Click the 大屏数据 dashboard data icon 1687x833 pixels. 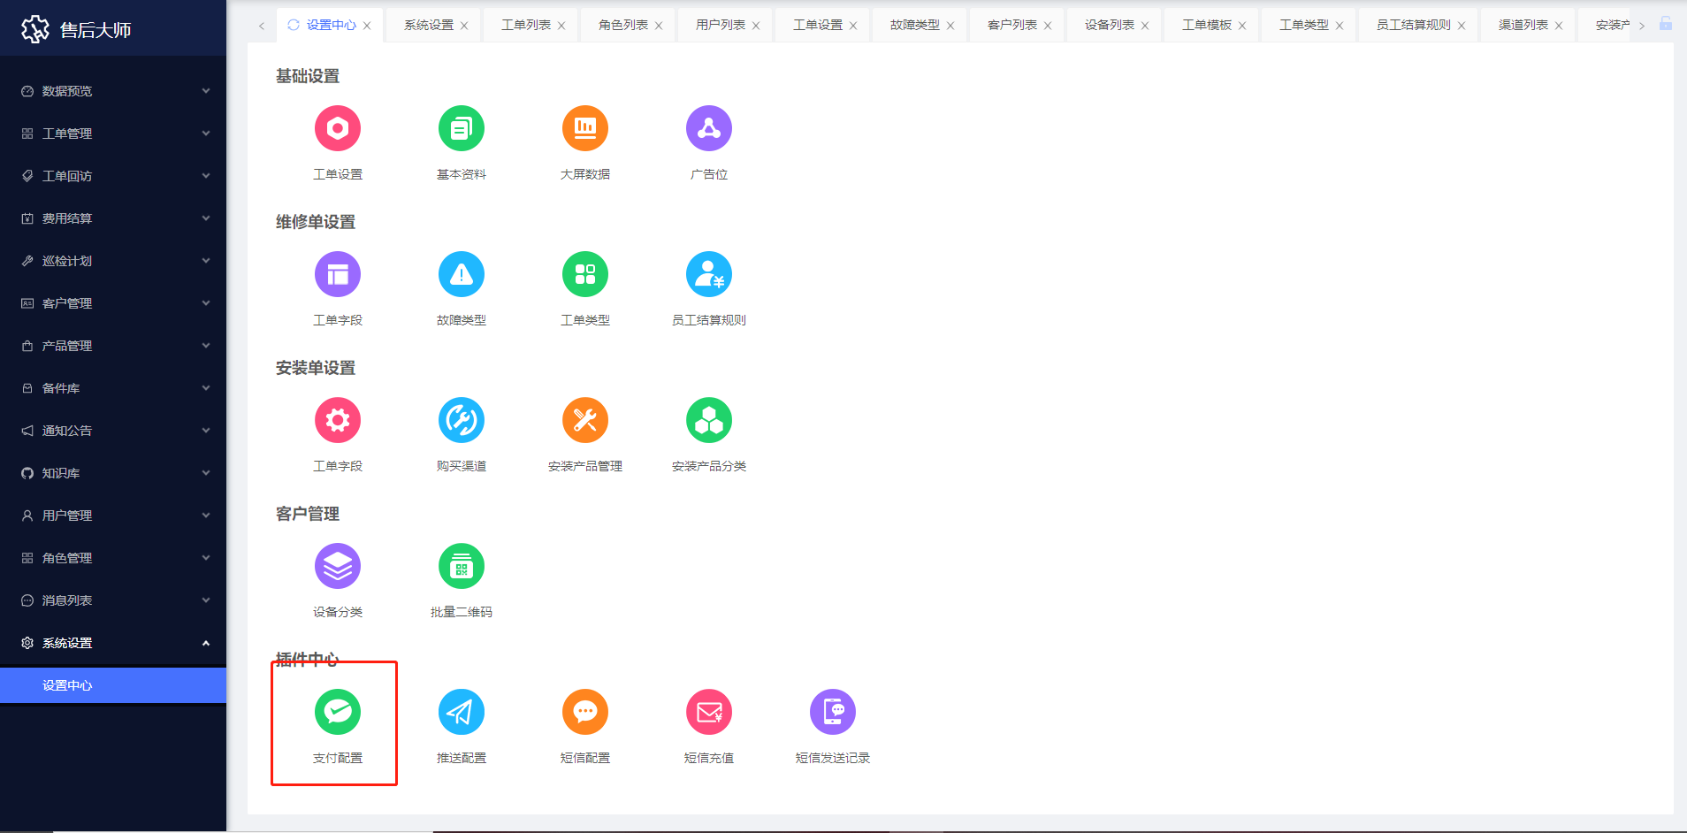(585, 128)
